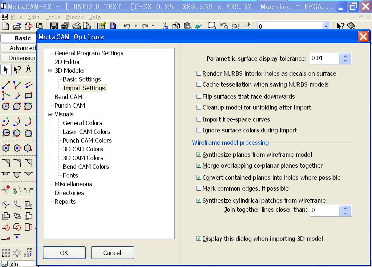
Task: Select Bend CAM in options tree
Action: (69, 97)
